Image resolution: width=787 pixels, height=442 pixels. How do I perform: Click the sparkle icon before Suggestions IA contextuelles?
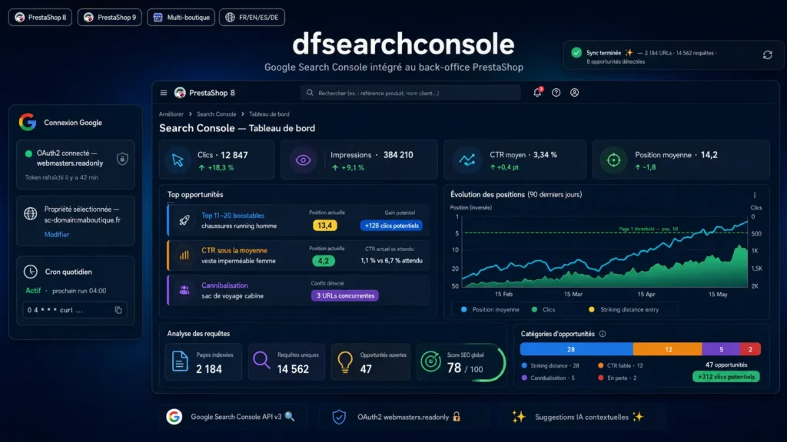click(x=519, y=417)
